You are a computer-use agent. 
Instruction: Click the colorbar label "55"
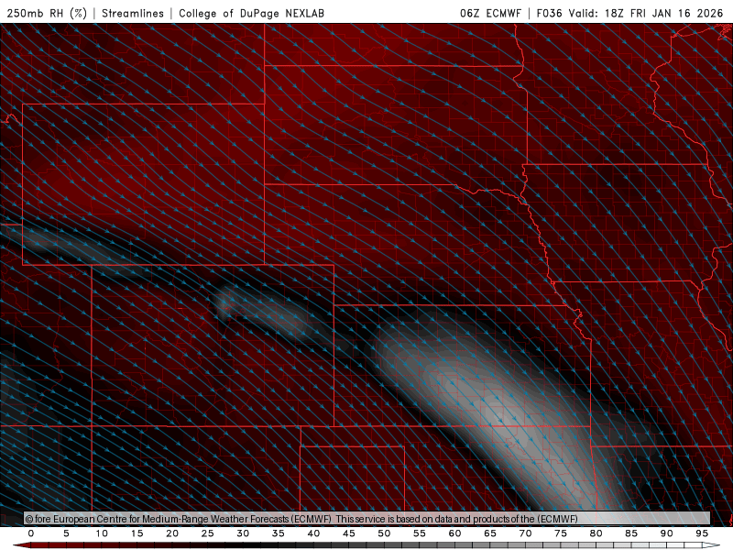tap(420, 533)
